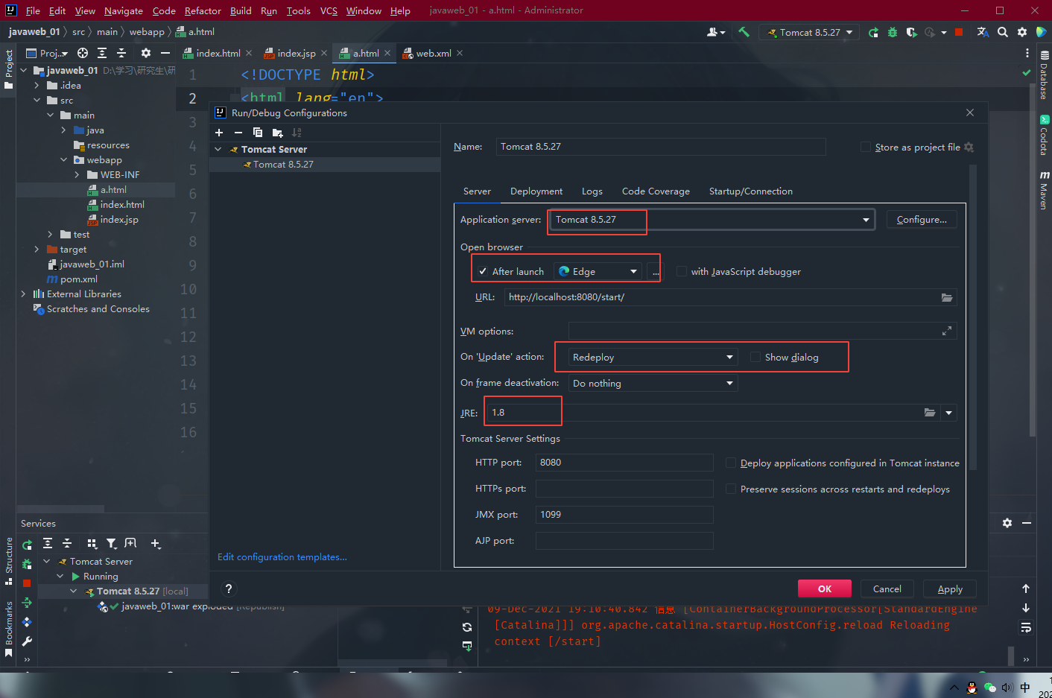The image size is (1052, 698).
Task: Browse for JRE with the folder icon
Action: [930, 413]
